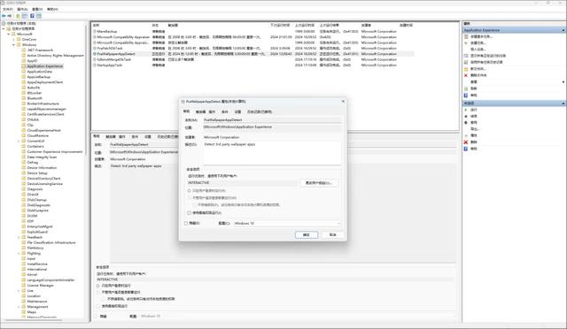Open the Configure for Windows 10 dropdown

click(287, 223)
